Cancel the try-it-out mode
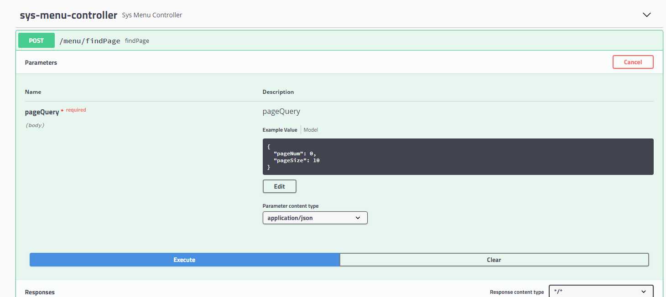This screenshot has width=666, height=297. 633,62
